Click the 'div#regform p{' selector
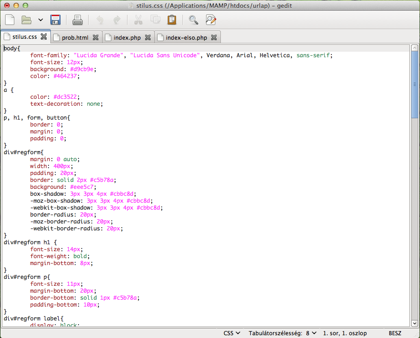This screenshot has width=420, height=338. [x=27, y=277]
